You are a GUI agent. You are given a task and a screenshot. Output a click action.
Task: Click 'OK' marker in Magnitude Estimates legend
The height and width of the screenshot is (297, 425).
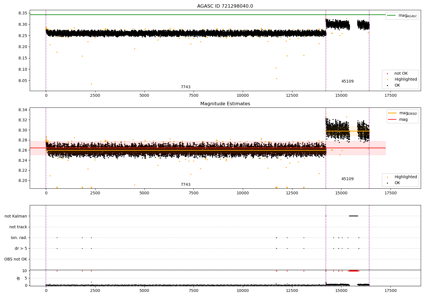(x=387, y=183)
